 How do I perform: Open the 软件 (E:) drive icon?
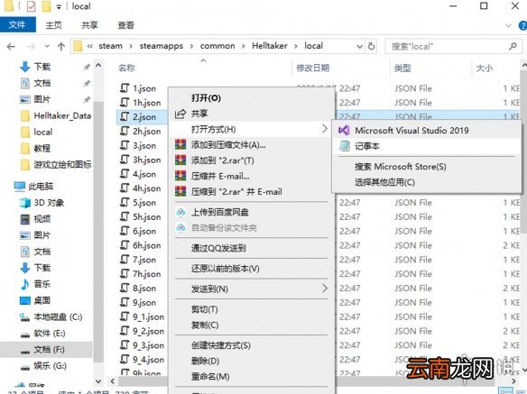(25, 334)
